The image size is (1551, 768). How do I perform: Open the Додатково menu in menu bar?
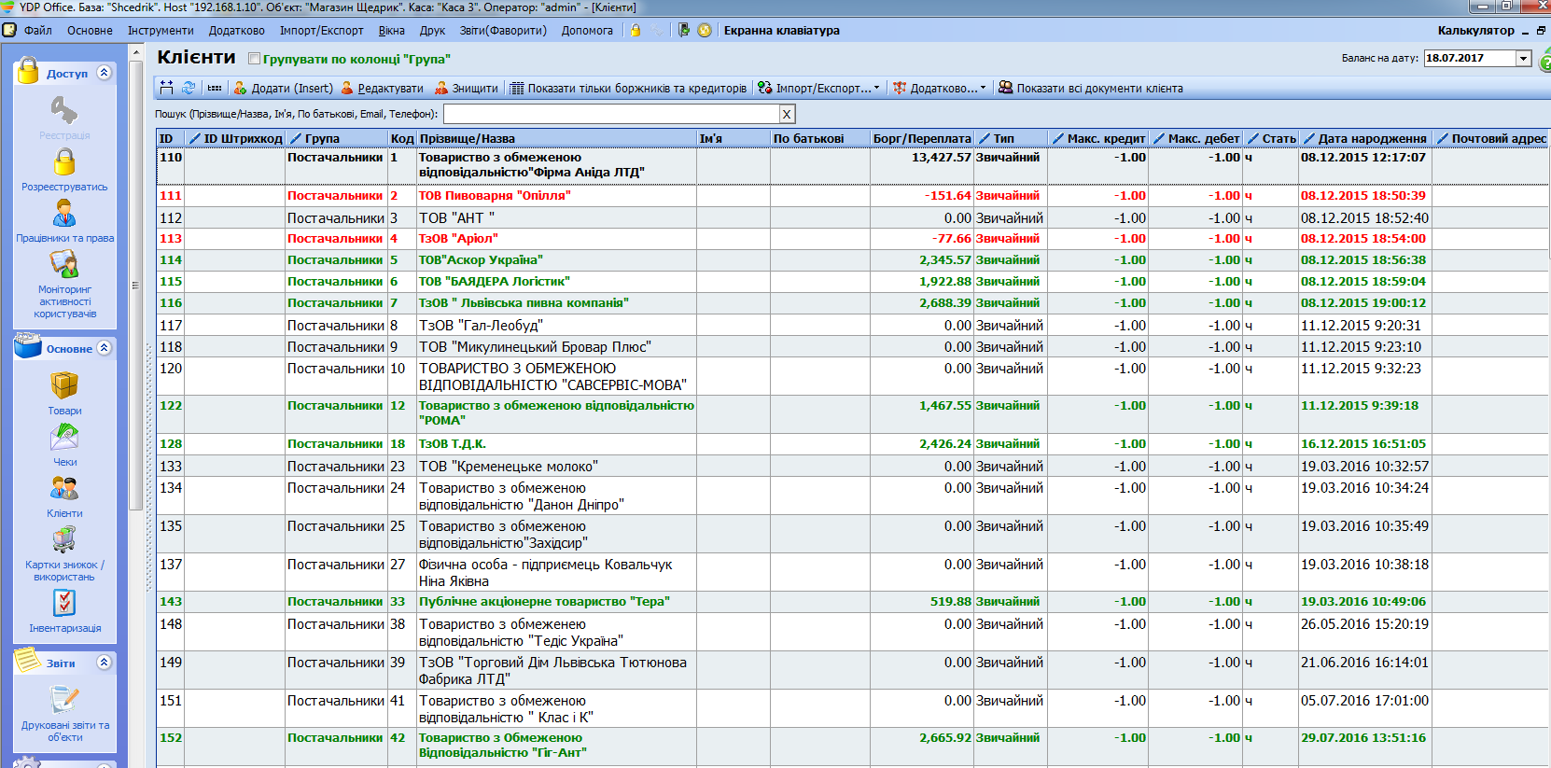coord(236,30)
